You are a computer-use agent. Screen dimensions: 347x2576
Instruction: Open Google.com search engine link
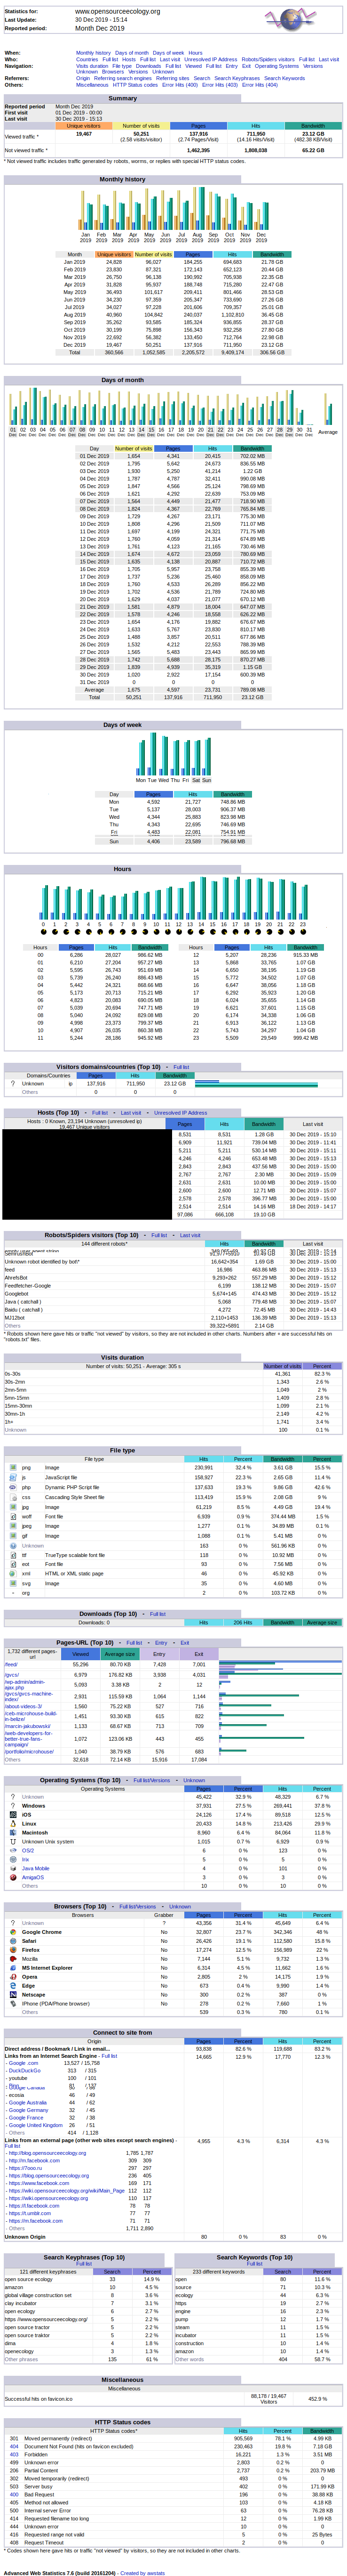tap(24, 2063)
